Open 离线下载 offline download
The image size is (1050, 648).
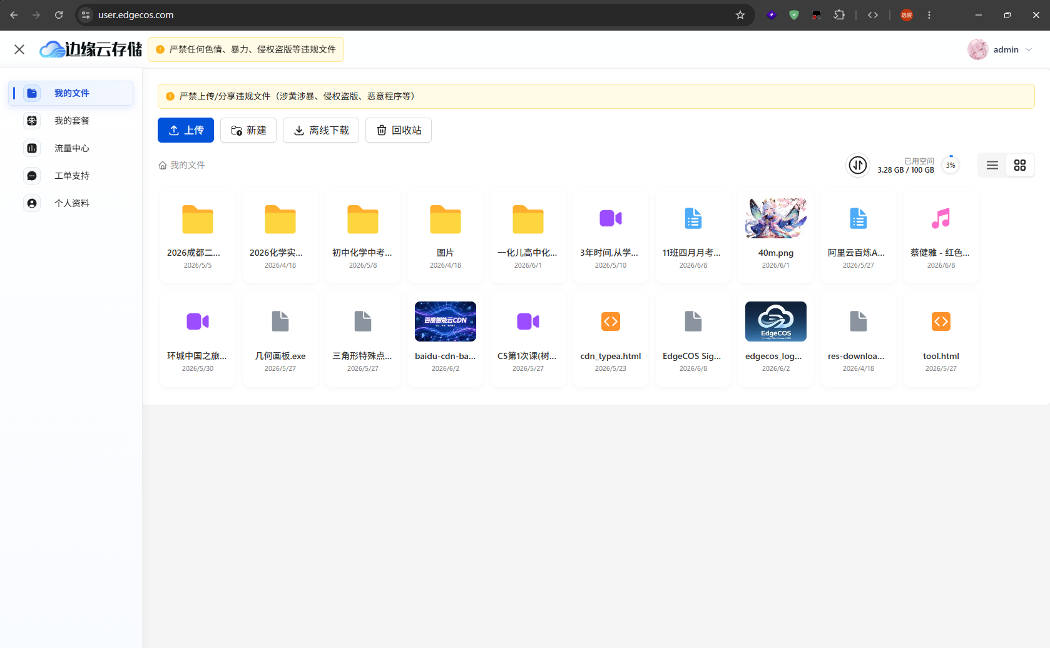(321, 130)
